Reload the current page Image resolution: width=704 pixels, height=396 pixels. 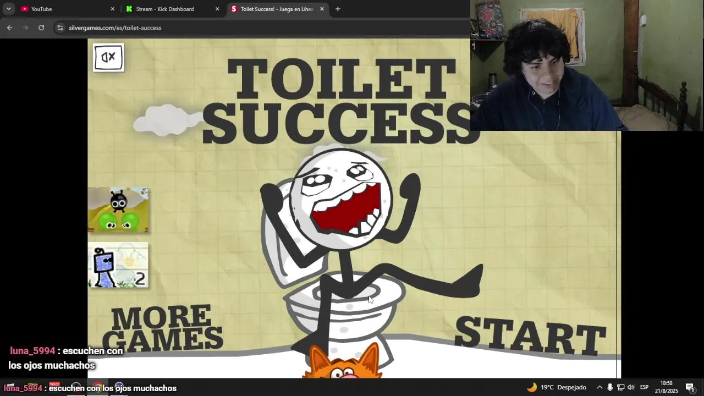pyautogui.click(x=41, y=28)
